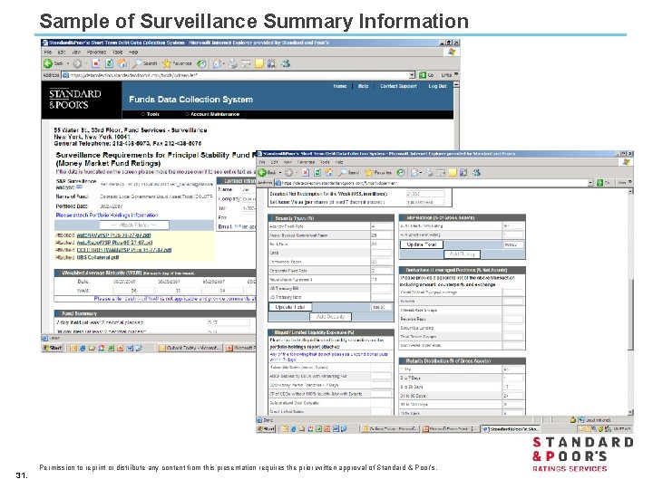653x489 pixels.
Task: Click Start button on back window taskbar
Action: (x=53, y=348)
